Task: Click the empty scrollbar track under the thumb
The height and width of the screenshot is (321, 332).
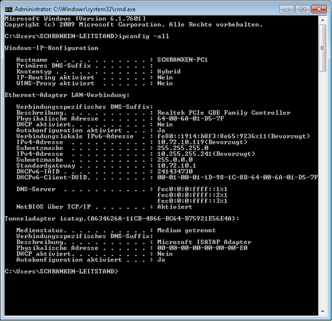Action: pyautogui.click(x=323, y=189)
